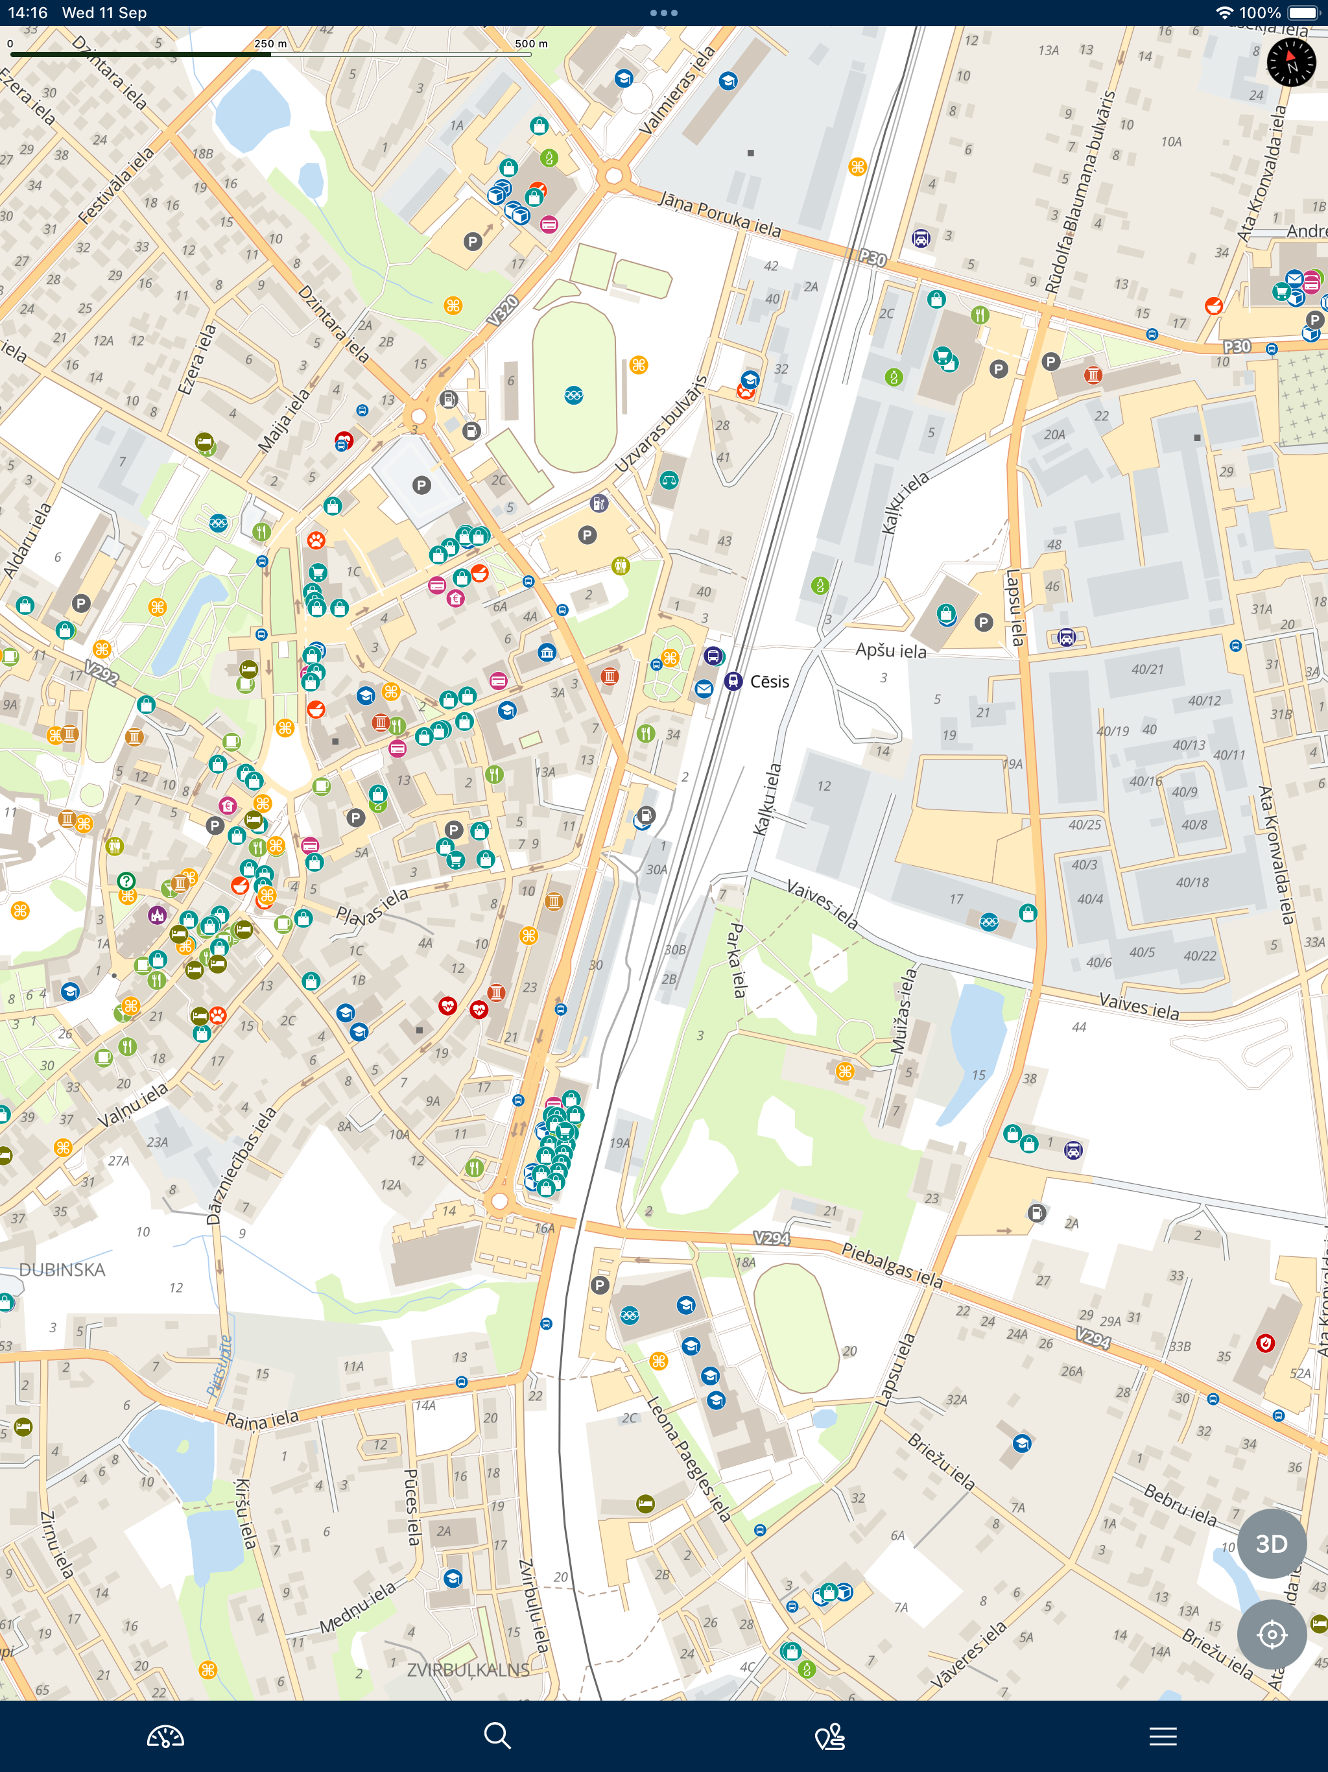Tap the 'Piebalgas iela' street label
The image size is (1328, 1772).
click(892, 1265)
